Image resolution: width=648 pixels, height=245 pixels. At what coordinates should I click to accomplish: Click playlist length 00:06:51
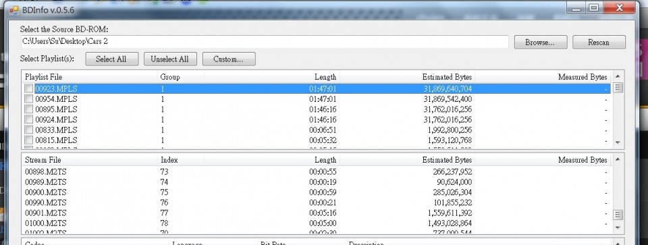pos(323,130)
